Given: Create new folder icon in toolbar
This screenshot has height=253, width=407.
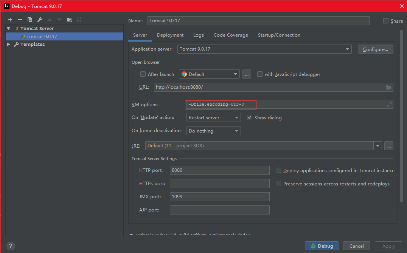Looking at the screenshot, I should click(69, 20).
